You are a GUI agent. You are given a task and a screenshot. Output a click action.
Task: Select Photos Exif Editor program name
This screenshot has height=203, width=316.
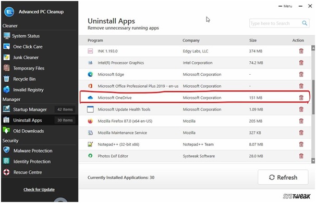[x=113, y=156]
